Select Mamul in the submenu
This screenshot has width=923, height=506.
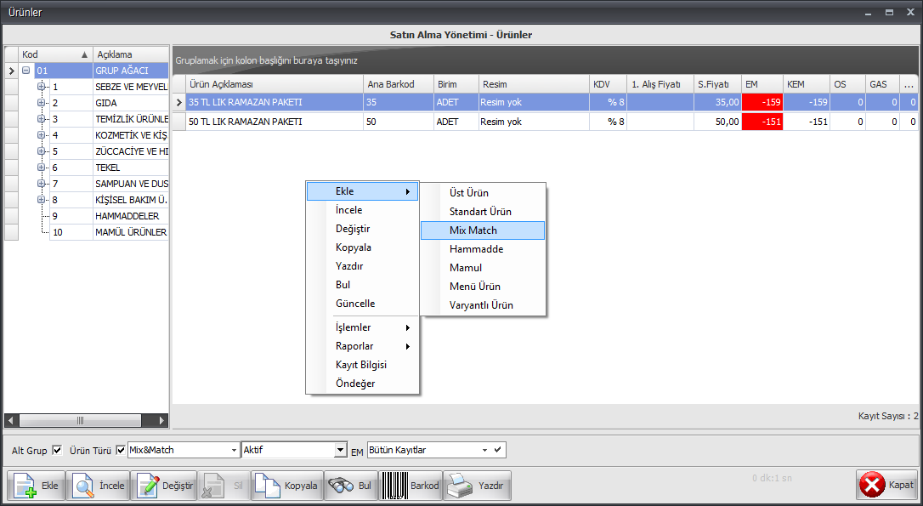[483, 268]
